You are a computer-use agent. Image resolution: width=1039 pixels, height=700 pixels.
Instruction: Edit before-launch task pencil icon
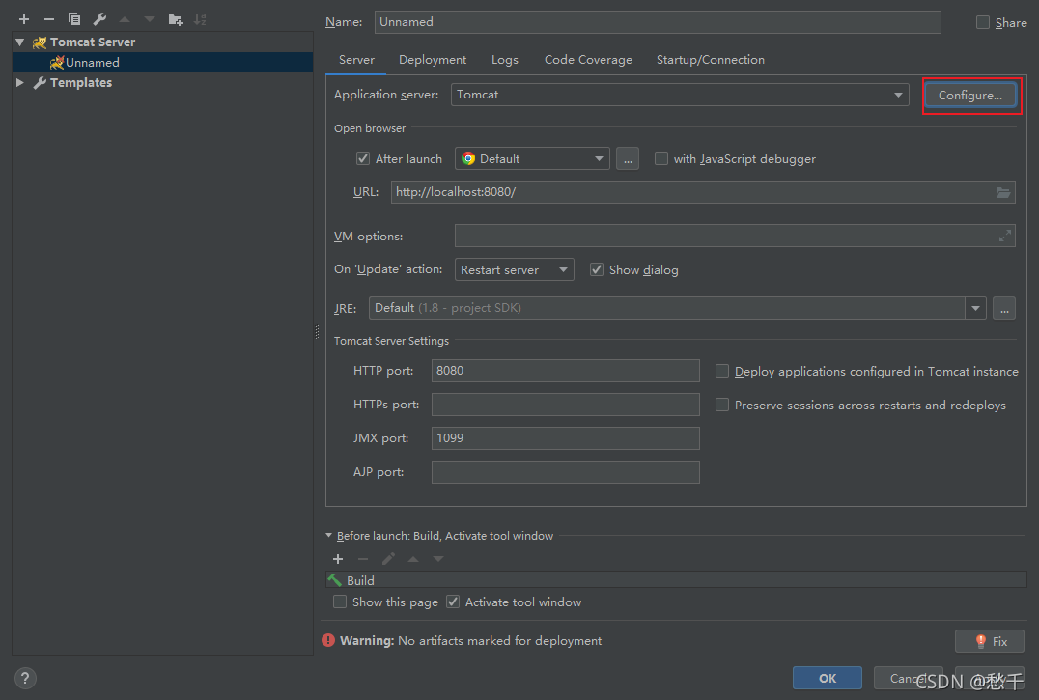388,559
